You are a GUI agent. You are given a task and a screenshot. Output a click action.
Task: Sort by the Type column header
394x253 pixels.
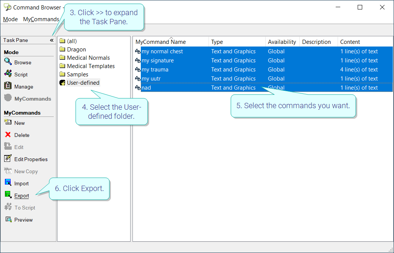[x=237, y=42]
